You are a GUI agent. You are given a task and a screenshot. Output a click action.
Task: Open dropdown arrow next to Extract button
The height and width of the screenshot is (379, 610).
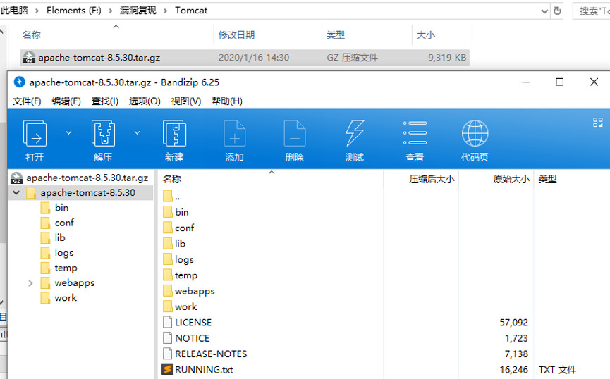(137, 133)
